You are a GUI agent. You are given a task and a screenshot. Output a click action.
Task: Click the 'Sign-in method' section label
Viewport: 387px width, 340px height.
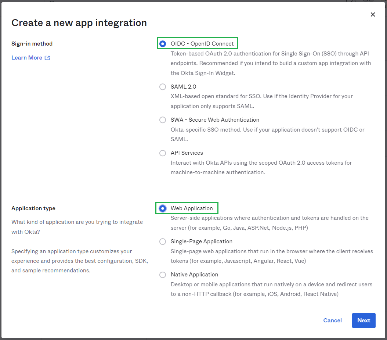[x=32, y=44]
